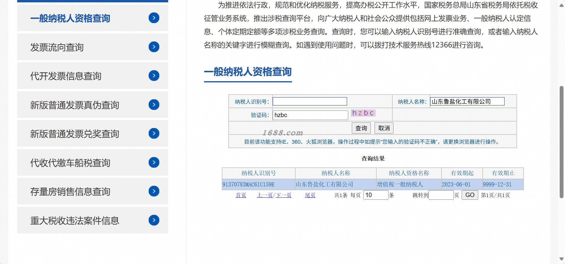Click arrow icon beside 新版普通发票真伪查询

[154, 105]
